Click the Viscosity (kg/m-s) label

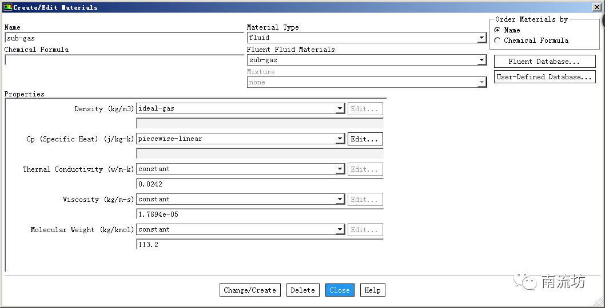98,200
